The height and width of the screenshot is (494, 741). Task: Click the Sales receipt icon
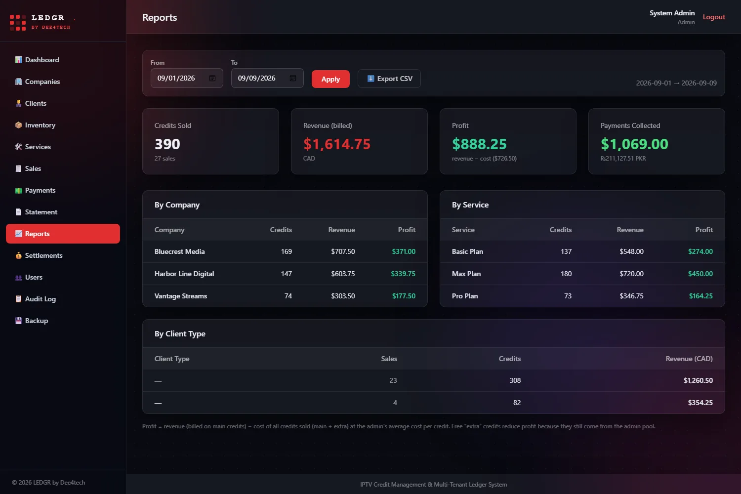[x=19, y=168]
